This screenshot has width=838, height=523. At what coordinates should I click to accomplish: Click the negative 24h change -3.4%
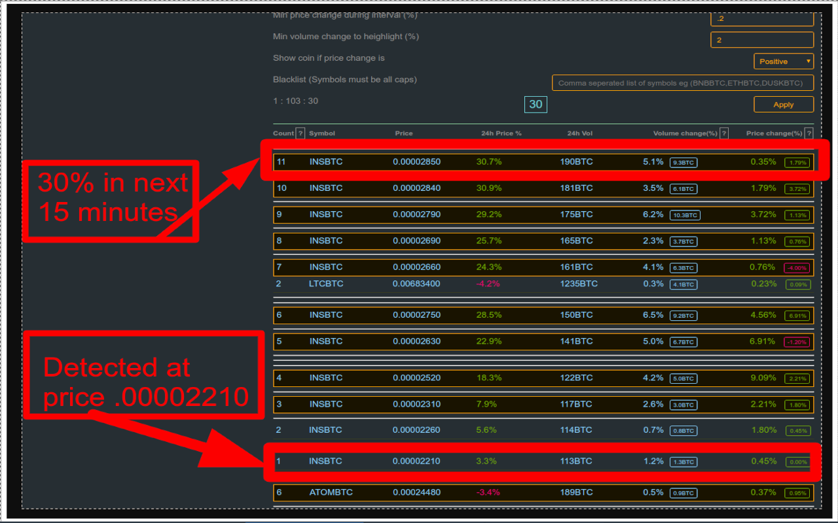tap(488, 492)
